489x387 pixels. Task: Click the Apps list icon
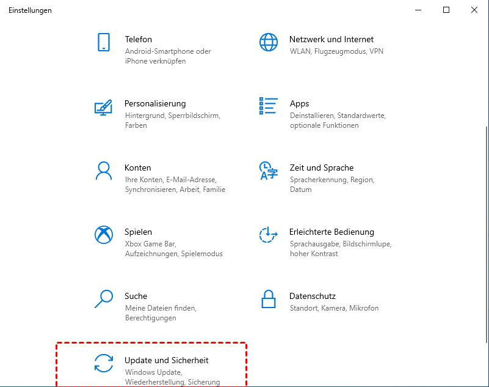point(268,106)
